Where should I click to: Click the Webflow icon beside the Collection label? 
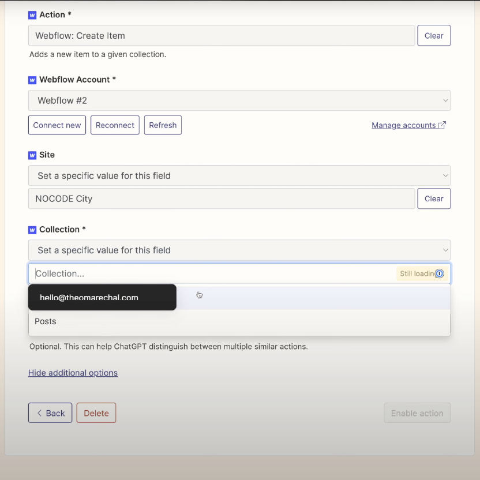32,230
